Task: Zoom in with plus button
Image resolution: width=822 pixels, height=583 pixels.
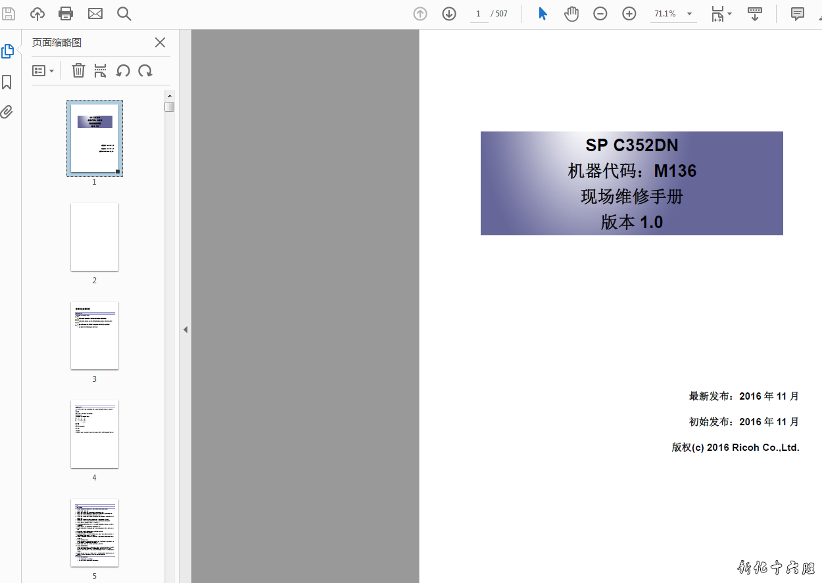Action: 629,14
